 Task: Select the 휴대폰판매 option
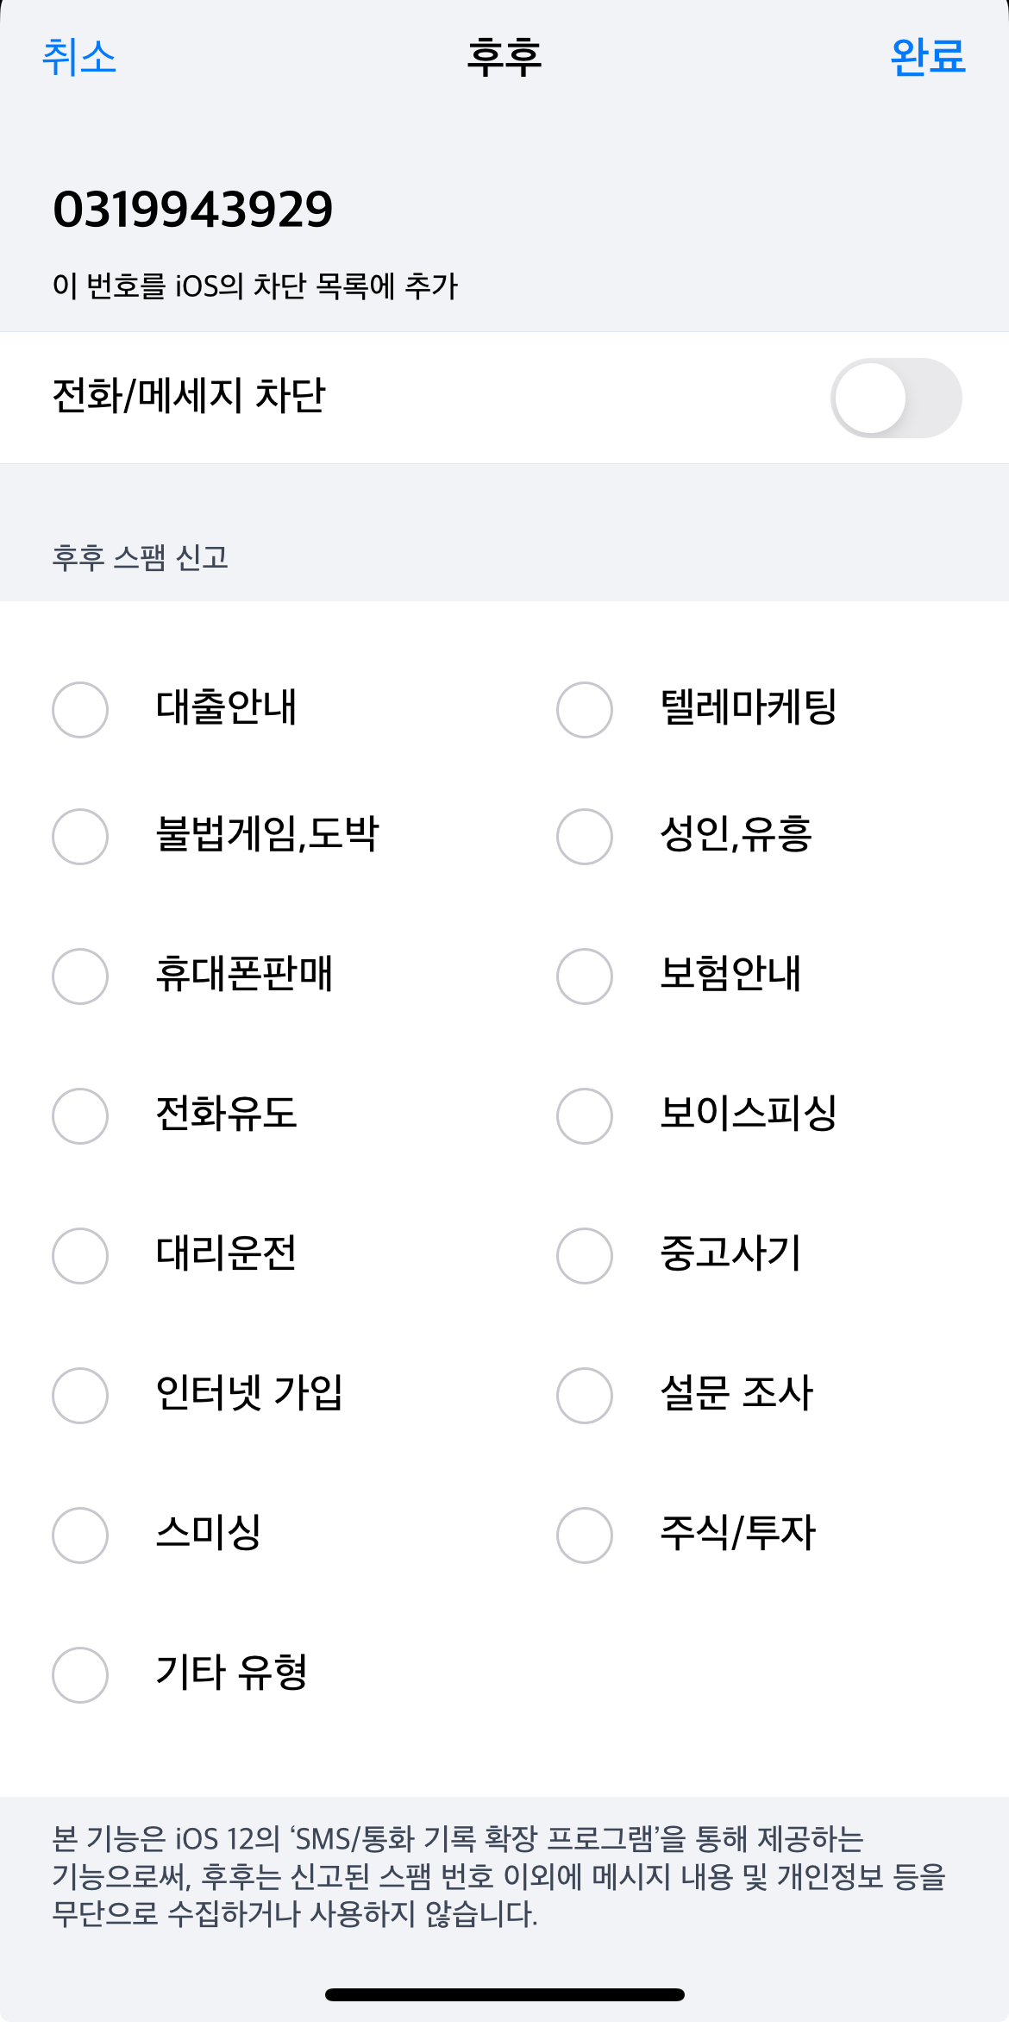tap(80, 976)
